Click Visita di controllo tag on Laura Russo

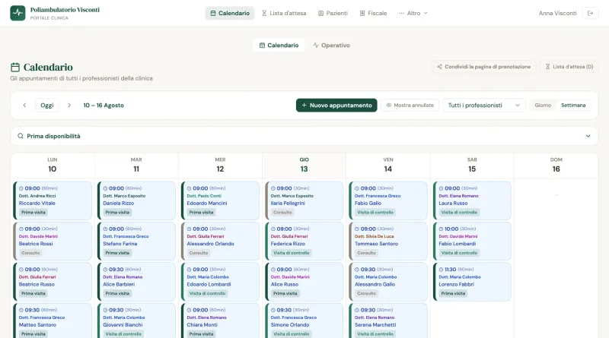tap(459, 213)
